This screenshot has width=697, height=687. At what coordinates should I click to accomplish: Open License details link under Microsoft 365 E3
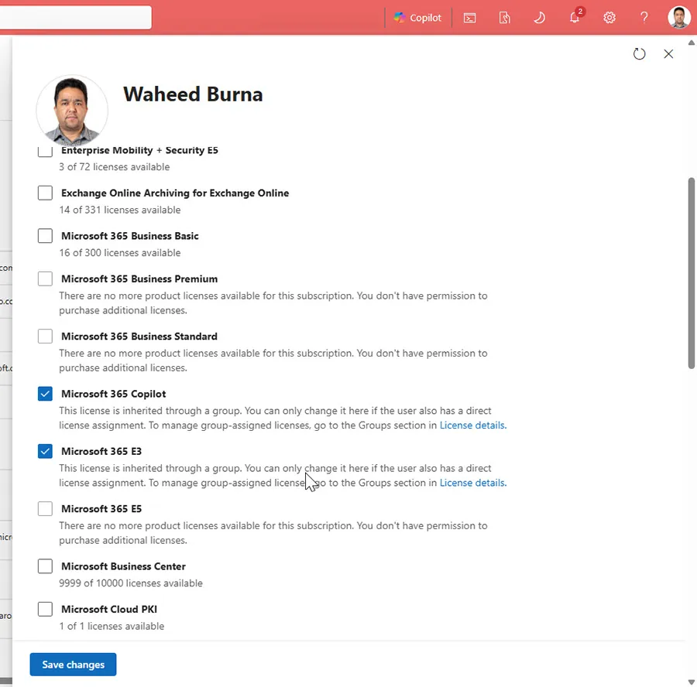[473, 483]
